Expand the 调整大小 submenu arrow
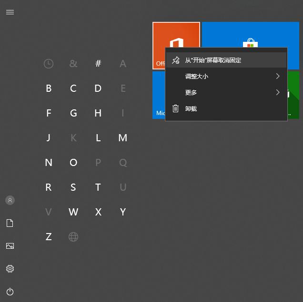 pyautogui.click(x=278, y=76)
